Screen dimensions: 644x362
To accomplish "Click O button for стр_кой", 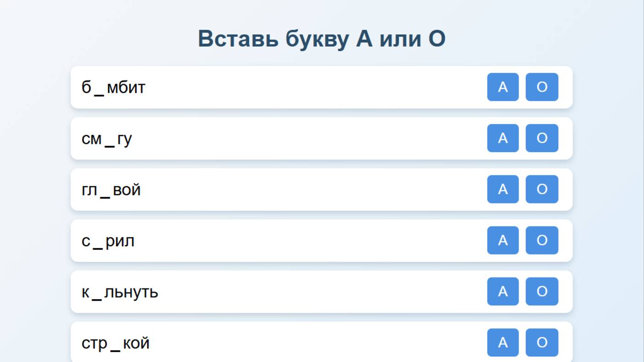I will (x=542, y=342).
